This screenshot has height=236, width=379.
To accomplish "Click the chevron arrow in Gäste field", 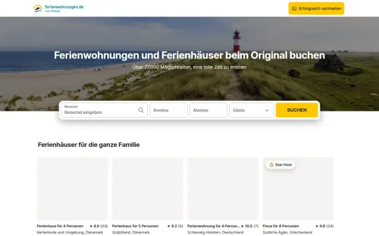I will pyautogui.click(x=267, y=110).
